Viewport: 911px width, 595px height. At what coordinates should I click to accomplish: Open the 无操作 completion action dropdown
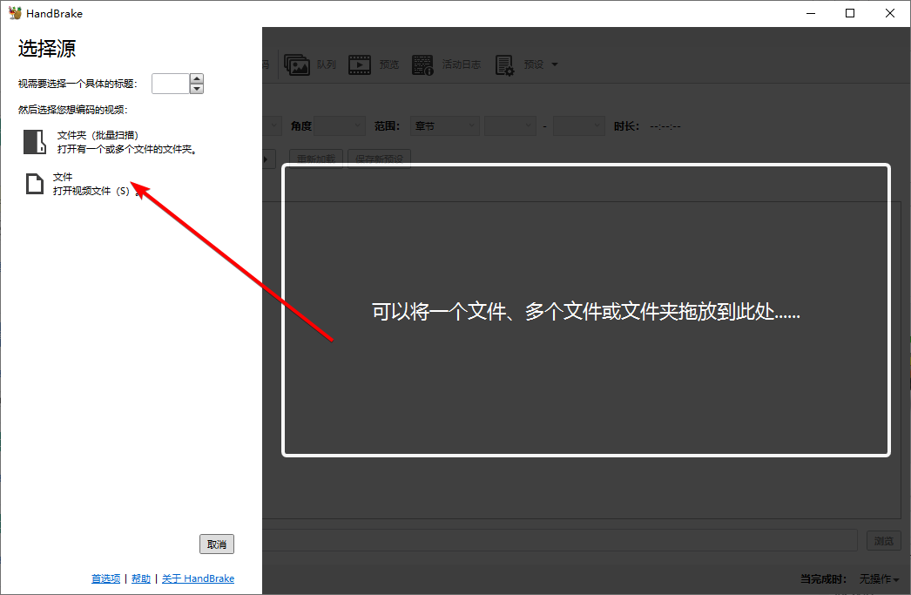click(877, 578)
